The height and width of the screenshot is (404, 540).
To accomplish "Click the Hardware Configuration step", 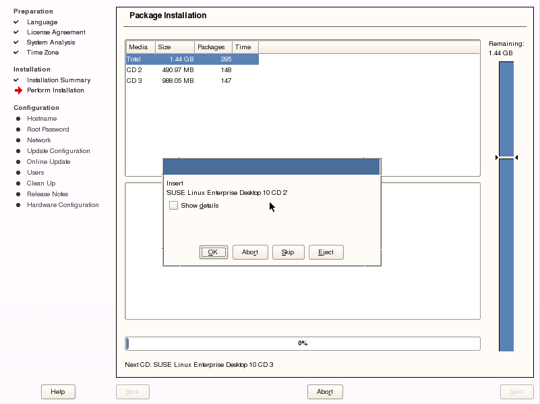I will [63, 205].
